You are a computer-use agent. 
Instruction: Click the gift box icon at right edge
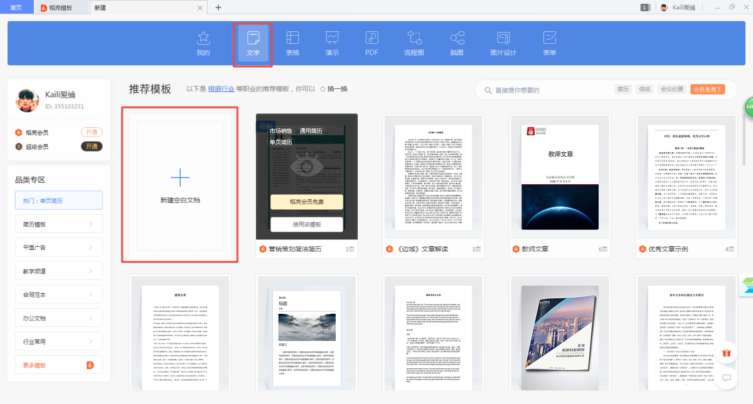(727, 353)
